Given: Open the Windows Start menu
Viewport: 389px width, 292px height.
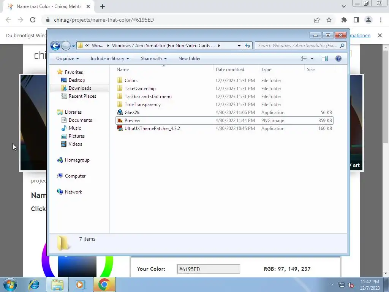Looking at the screenshot, I should pos(10,284).
